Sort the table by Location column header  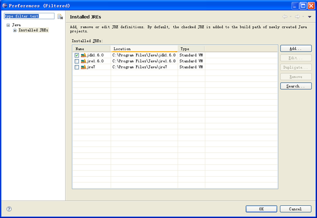[144, 49]
